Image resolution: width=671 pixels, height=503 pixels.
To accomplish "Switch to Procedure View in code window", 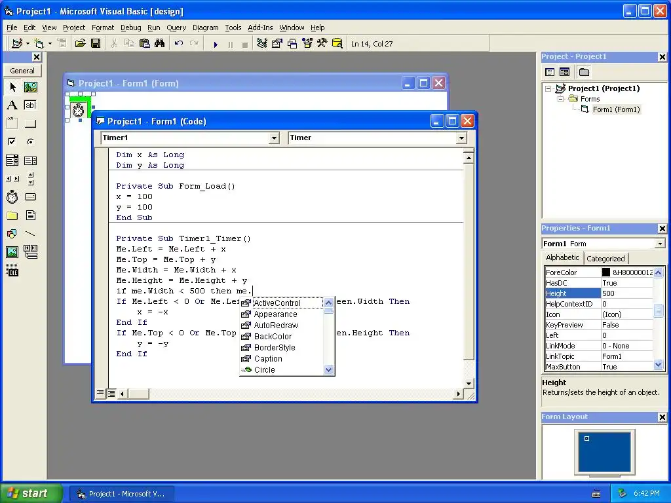I will coord(100,393).
